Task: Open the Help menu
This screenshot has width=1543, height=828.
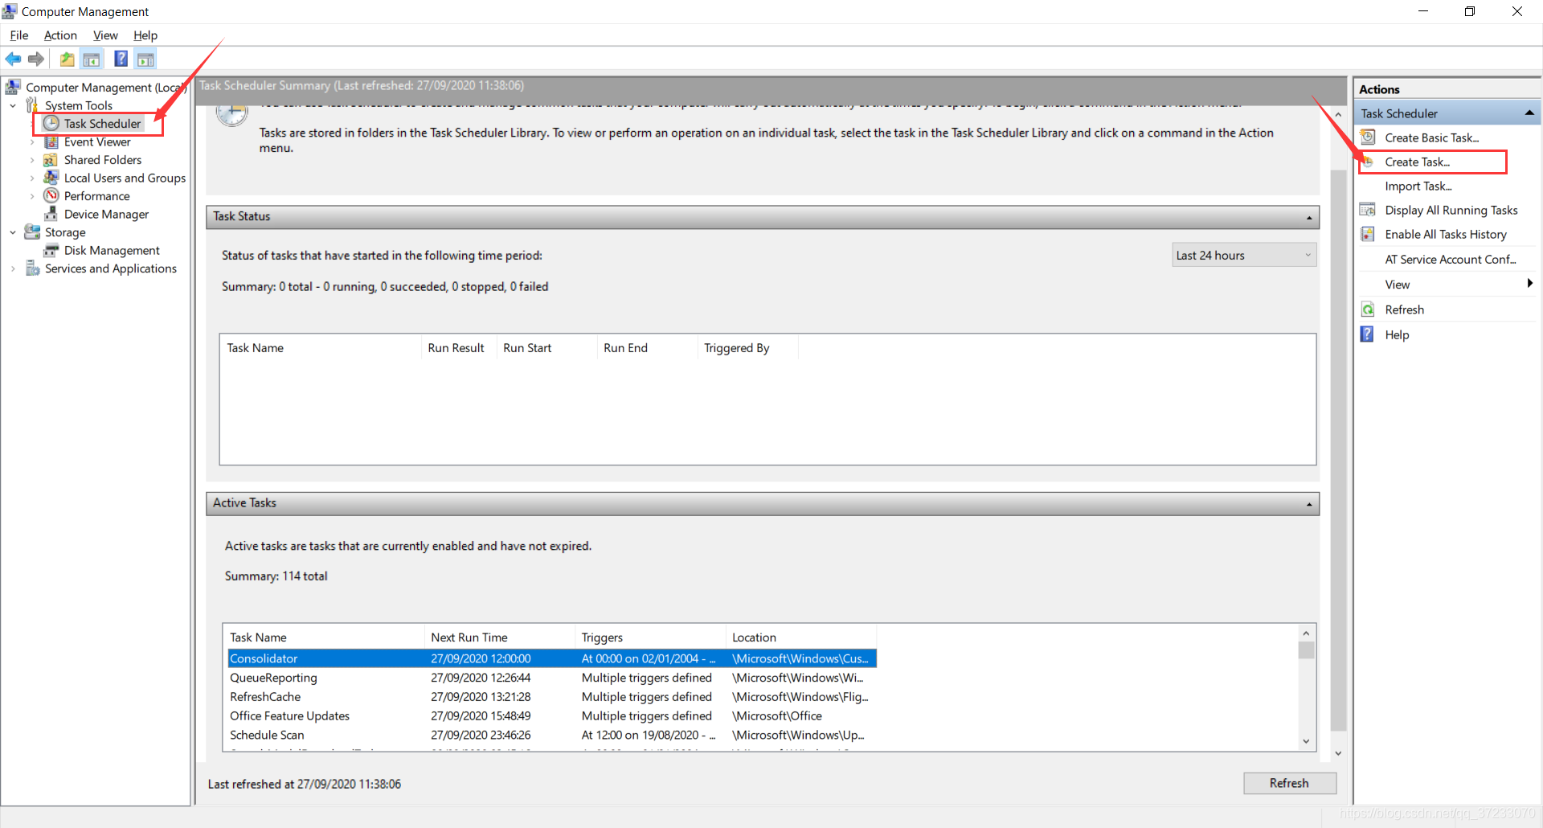Action: point(145,35)
